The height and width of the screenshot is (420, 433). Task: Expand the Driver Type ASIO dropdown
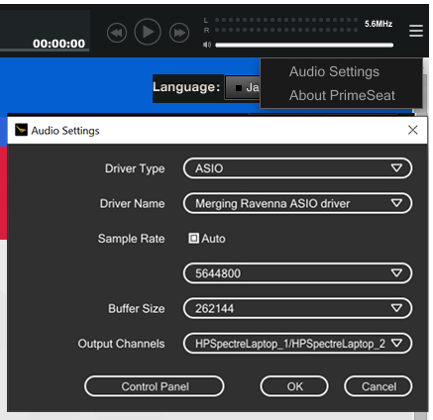(x=297, y=168)
